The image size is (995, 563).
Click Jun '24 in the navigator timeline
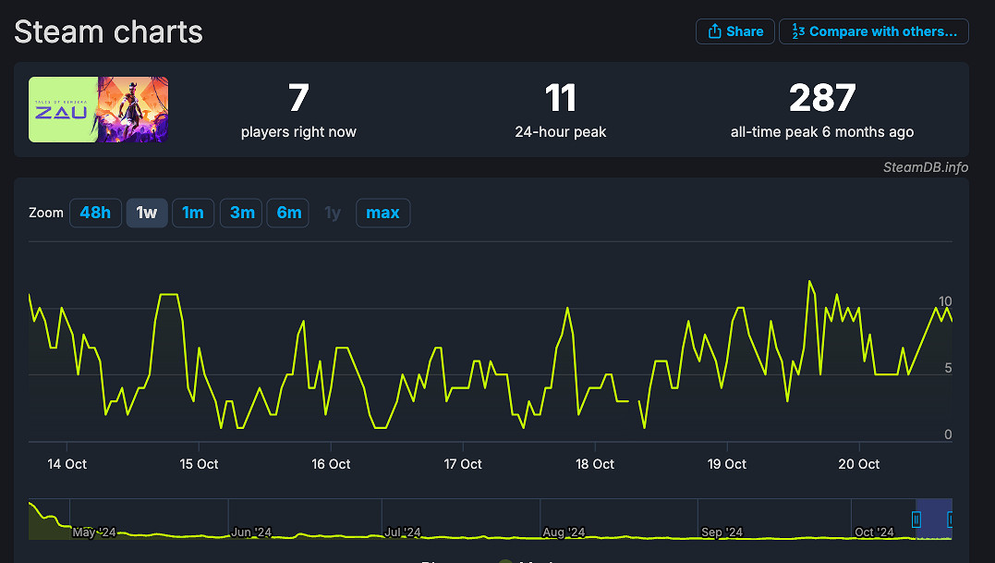click(x=250, y=532)
